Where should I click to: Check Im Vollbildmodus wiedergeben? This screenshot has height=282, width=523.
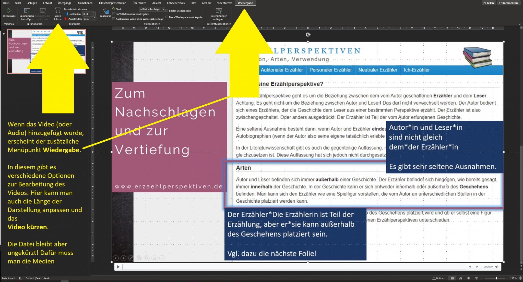[x=114, y=14]
